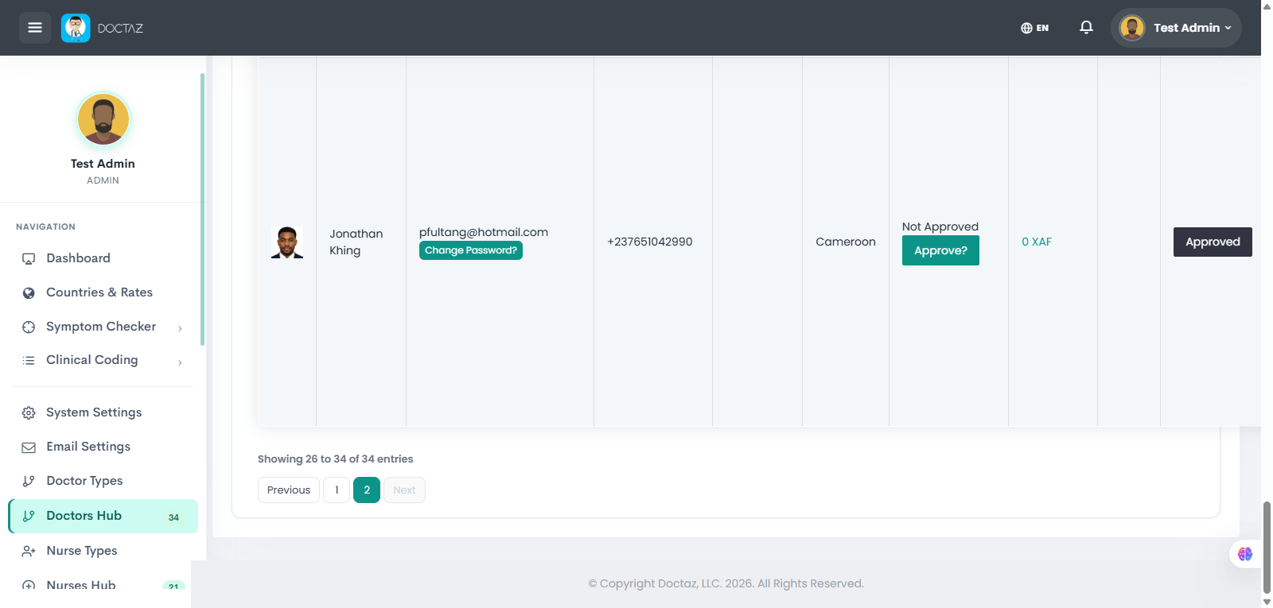This screenshot has height=608, width=1273.
Task: Click the sidebar profile avatar
Action: click(x=103, y=119)
